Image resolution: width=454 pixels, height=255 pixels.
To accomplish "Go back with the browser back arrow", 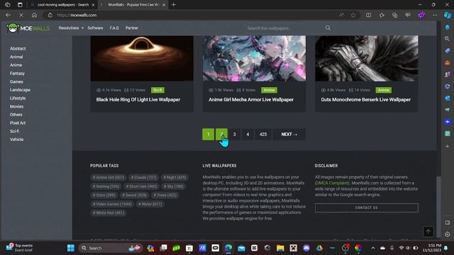I will (8, 15).
